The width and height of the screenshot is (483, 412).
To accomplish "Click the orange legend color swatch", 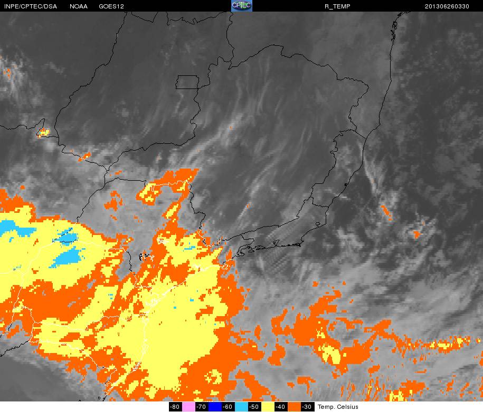I will coord(295,407).
